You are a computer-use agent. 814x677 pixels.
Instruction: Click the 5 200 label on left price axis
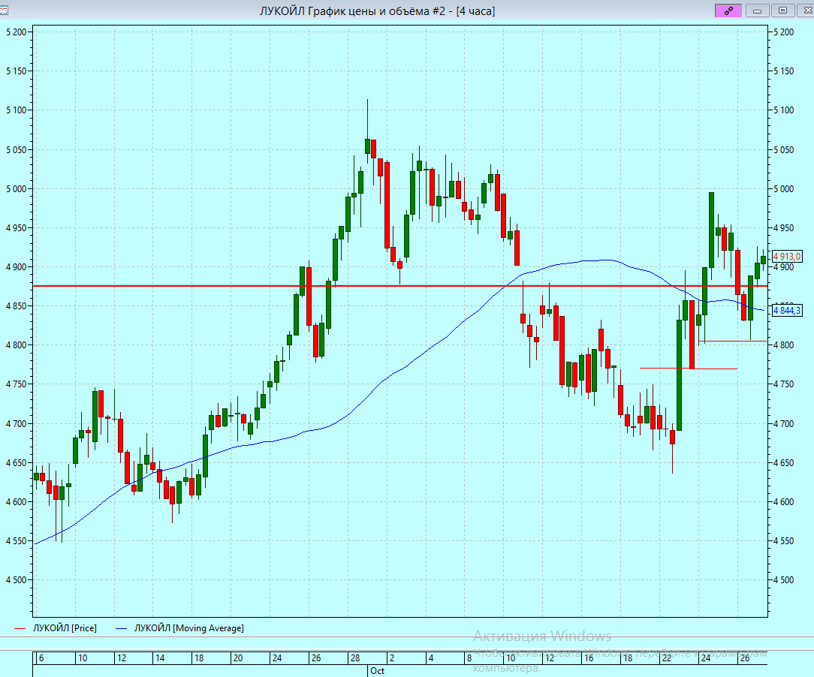coord(16,32)
